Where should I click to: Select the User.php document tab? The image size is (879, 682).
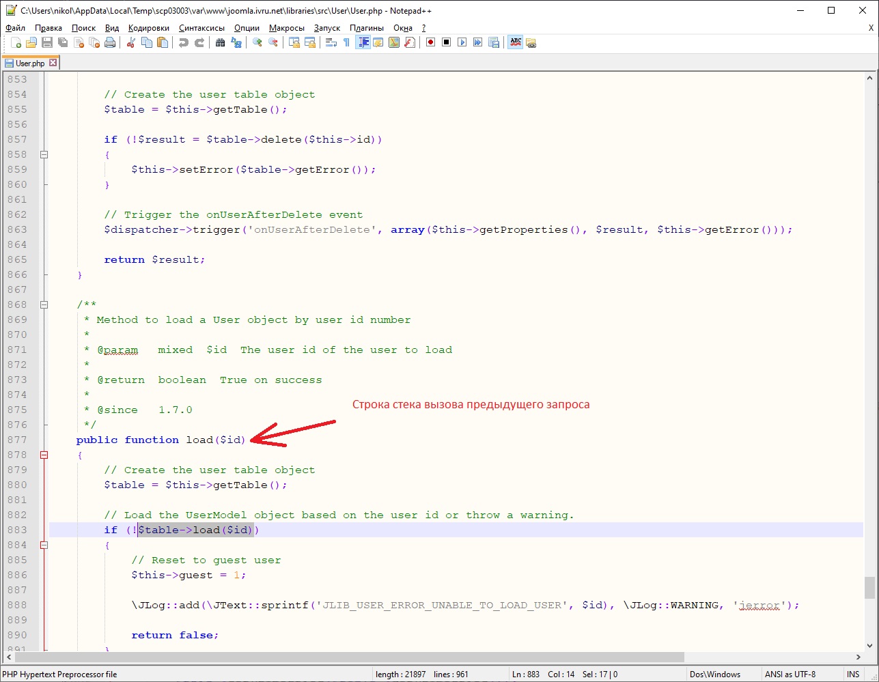click(31, 63)
